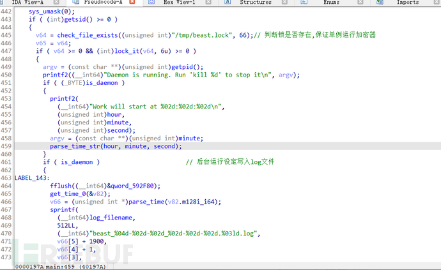This screenshot has height=270, width=441.
Task: Click log_filename variable
Action: tap(111, 218)
